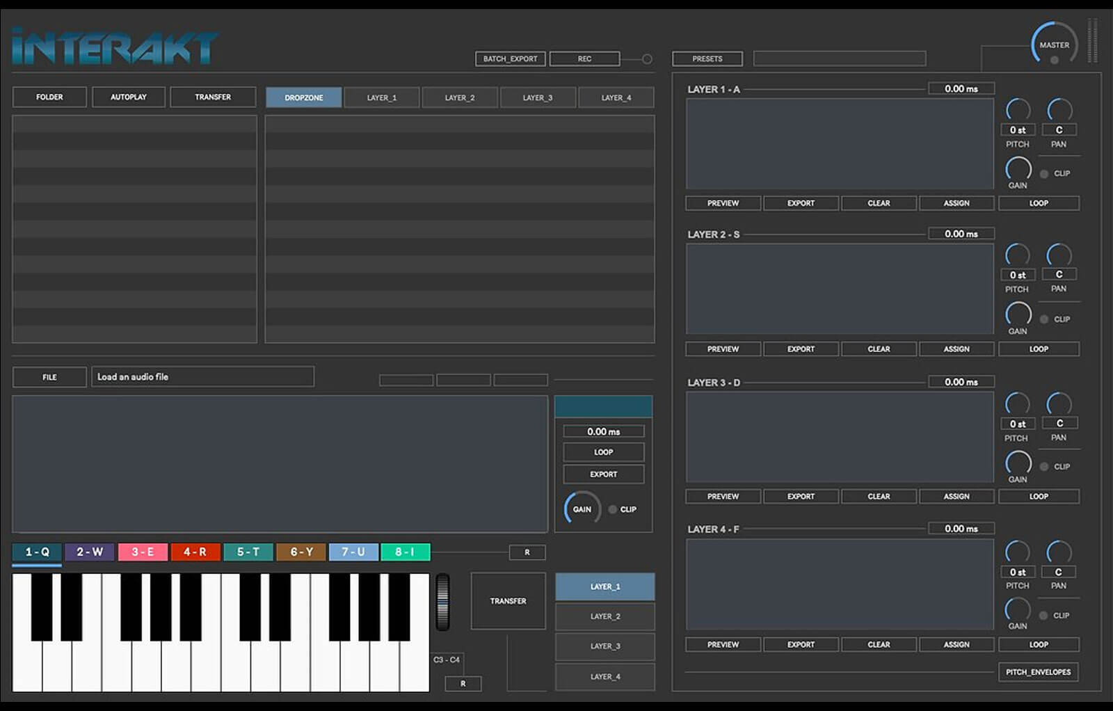Click the REC indicator circle
Viewport: 1113px width, 711px height.
647,59
